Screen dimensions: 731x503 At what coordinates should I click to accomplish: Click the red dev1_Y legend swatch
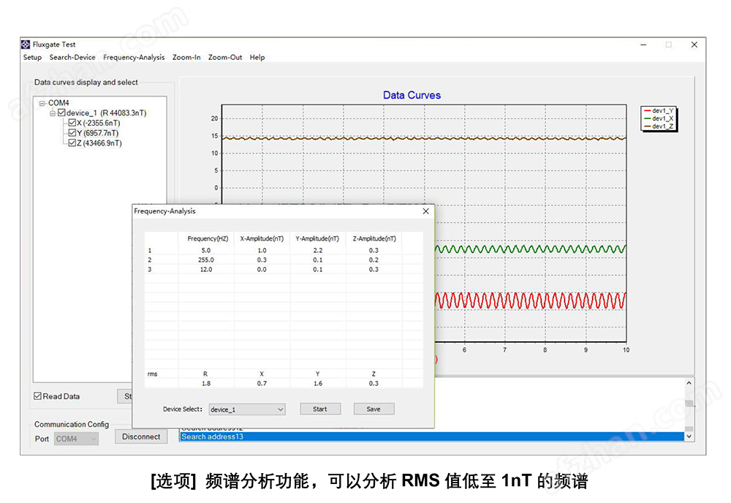pyautogui.click(x=646, y=110)
